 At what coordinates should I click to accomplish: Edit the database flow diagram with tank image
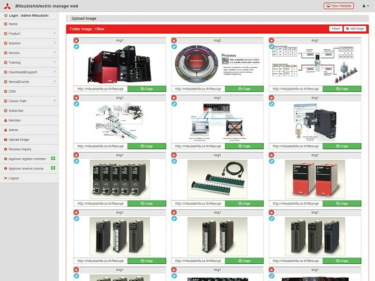[x=272, y=46]
